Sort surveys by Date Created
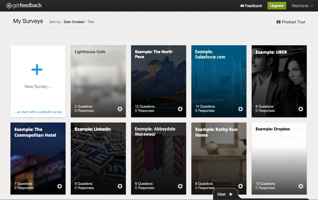Image resolution: width=318 pixels, height=200 pixels. 74,22
